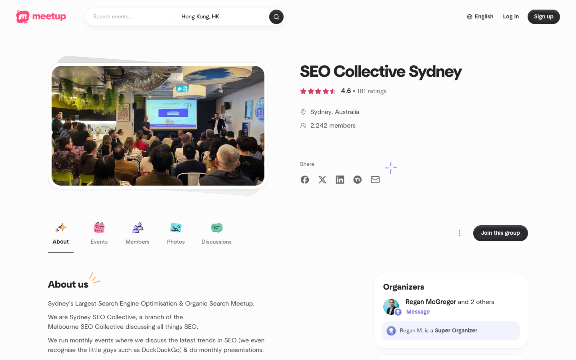This screenshot has width=576, height=360.
Task: Click the Meetup logo
Action: coord(41,17)
